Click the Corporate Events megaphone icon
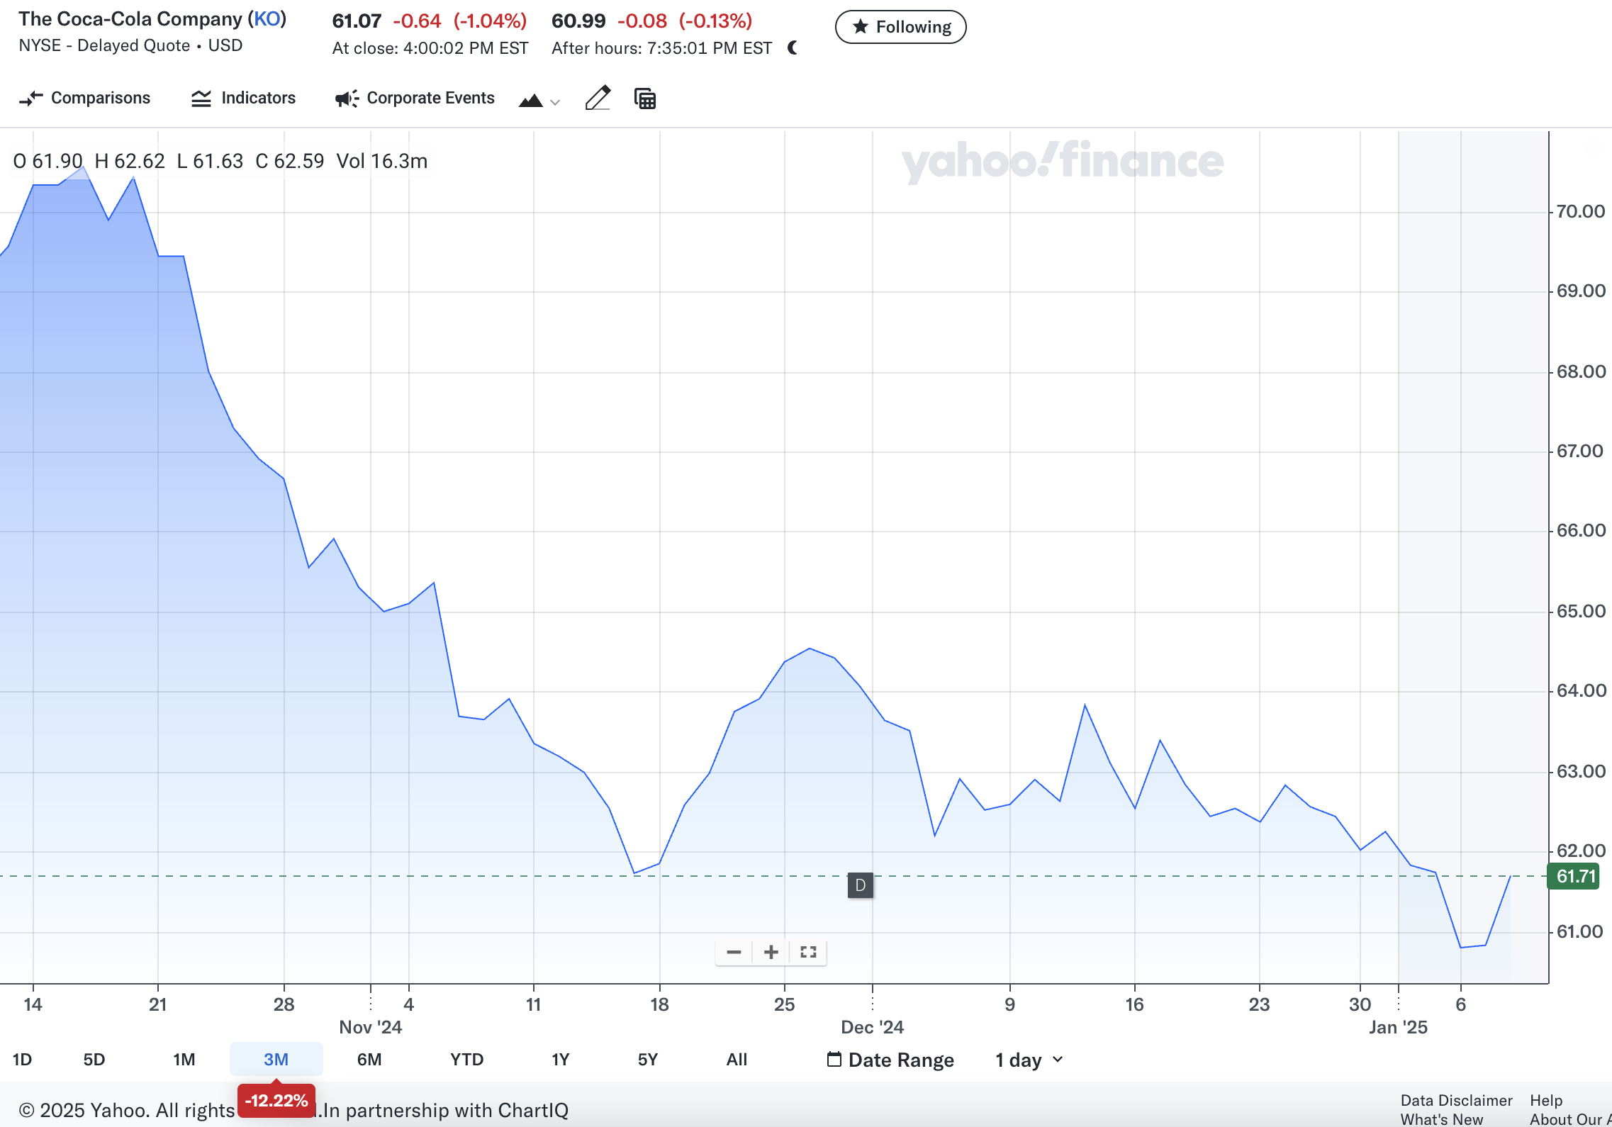The width and height of the screenshot is (1612, 1127). 347,99
